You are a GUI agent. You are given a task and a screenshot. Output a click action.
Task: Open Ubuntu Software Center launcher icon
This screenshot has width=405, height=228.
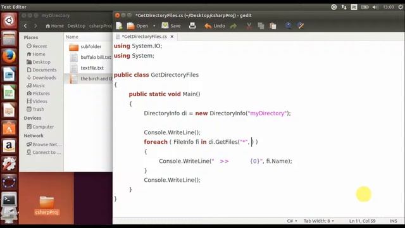[9, 128]
